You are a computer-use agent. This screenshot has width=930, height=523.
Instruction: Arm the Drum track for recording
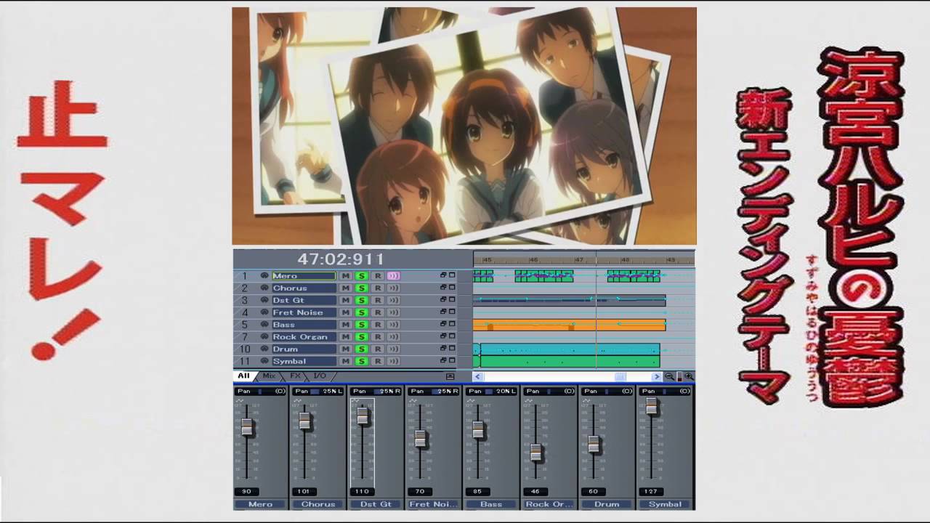coord(377,349)
